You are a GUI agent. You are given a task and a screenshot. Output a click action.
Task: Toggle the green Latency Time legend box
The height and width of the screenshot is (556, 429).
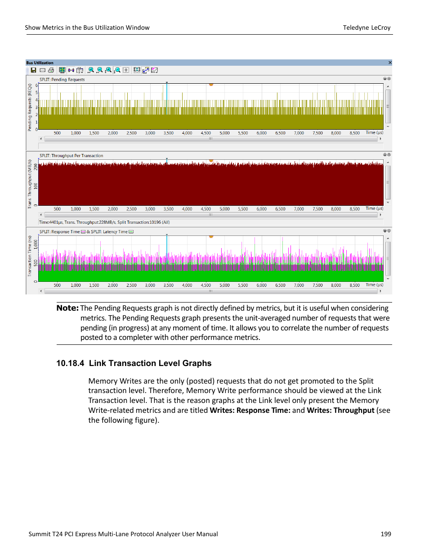130,231
